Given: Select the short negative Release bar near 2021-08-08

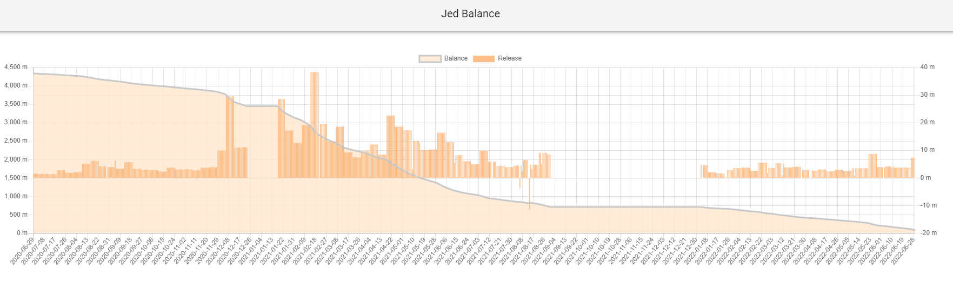Looking at the screenshot, I should tap(520, 183).
